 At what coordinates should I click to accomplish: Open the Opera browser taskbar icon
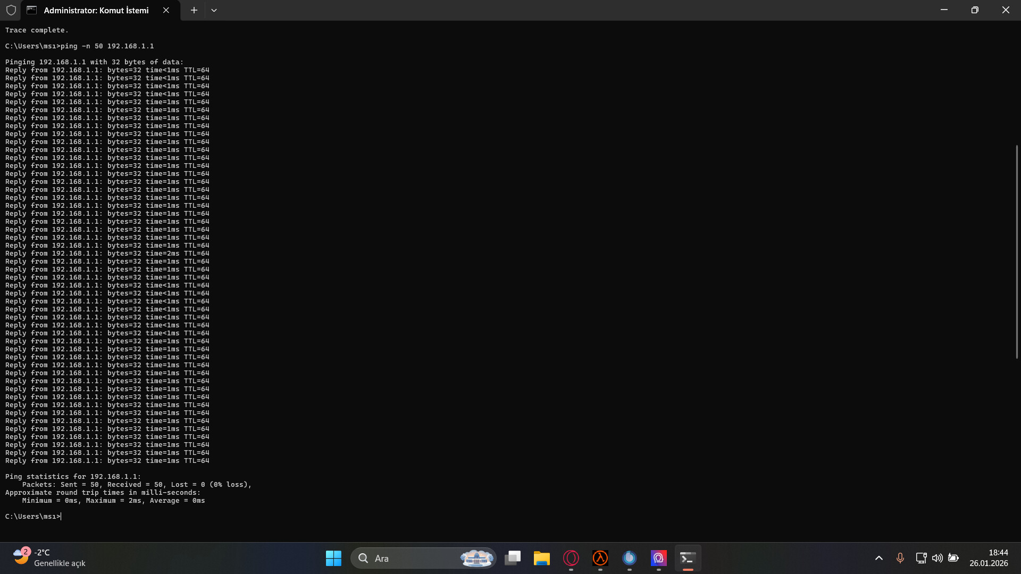click(571, 558)
